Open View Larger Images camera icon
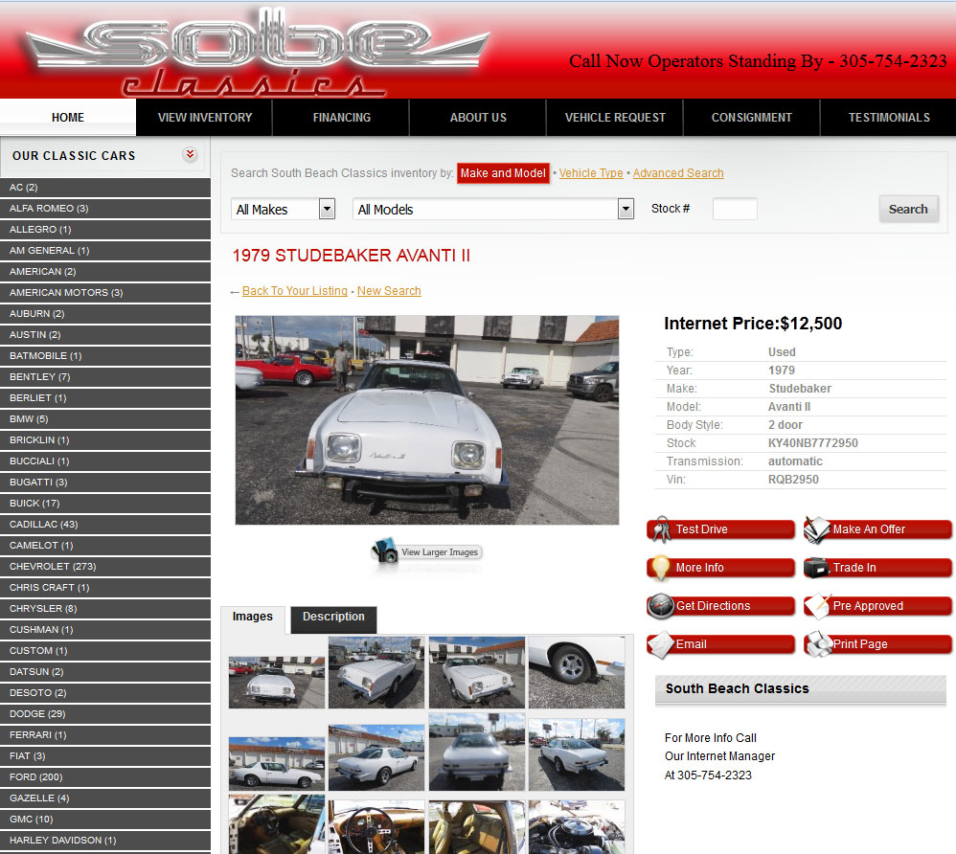 [384, 551]
